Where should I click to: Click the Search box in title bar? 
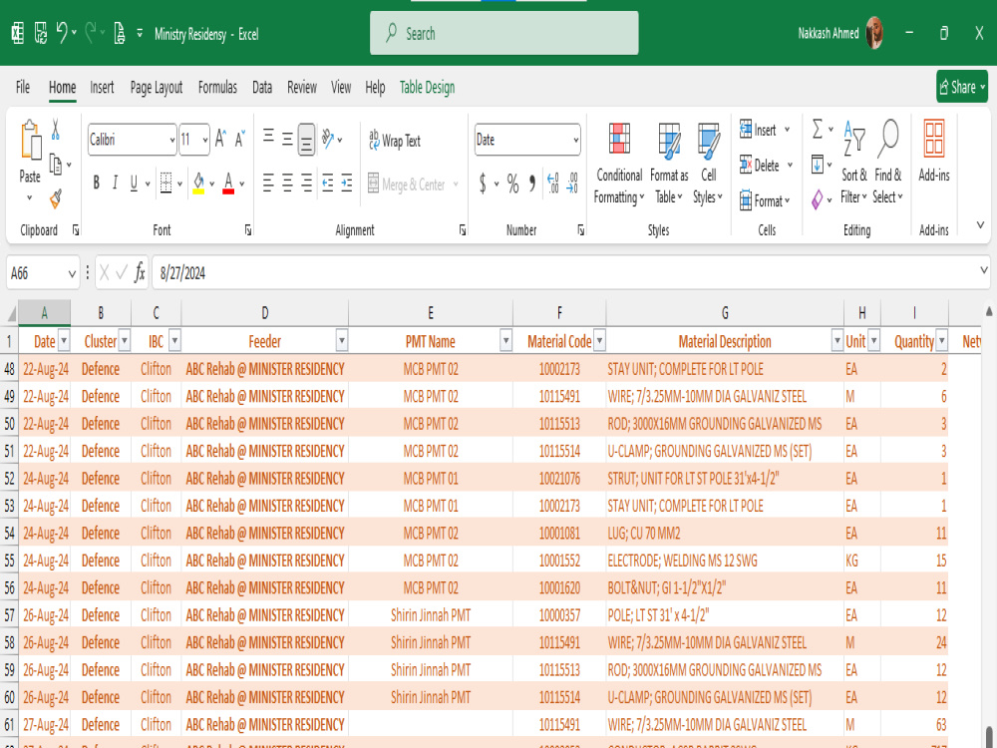tap(503, 33)
